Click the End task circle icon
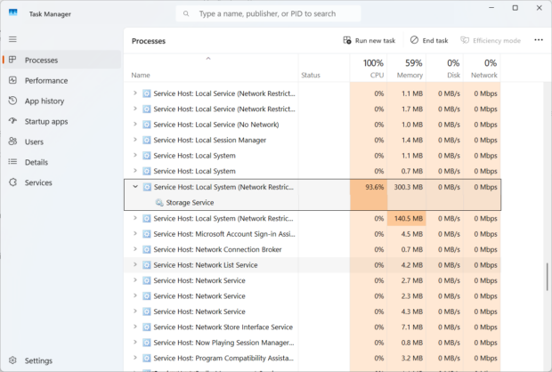Viewport: 552px width, 372px height. pos(414,40)
